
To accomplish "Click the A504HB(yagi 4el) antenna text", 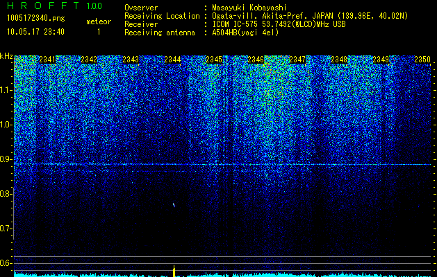I will coord(245,33).
